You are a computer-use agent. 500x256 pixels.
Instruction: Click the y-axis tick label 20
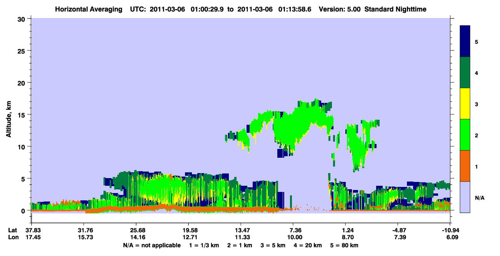click(22, 83)
